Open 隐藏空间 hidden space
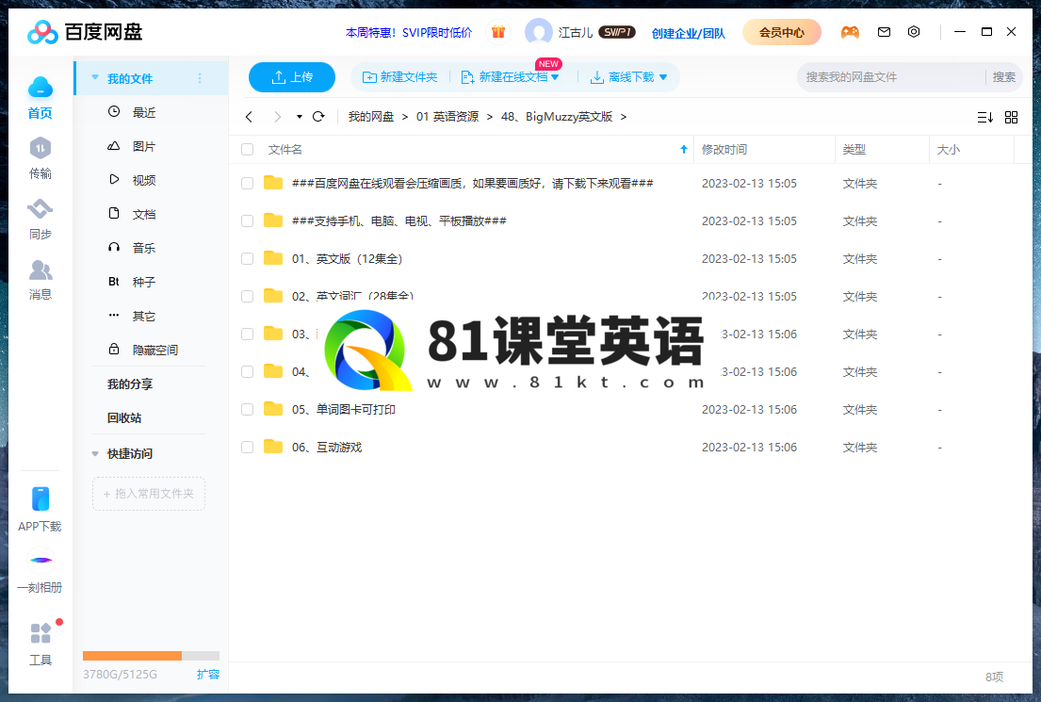1041x702 pixels. [155, 350]
